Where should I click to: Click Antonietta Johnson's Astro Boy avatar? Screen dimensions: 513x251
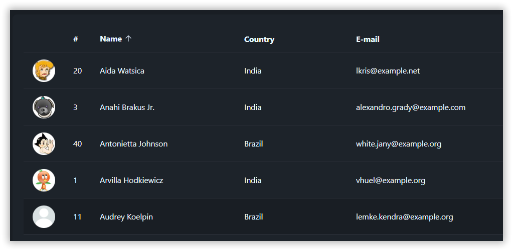coord(44,143)
